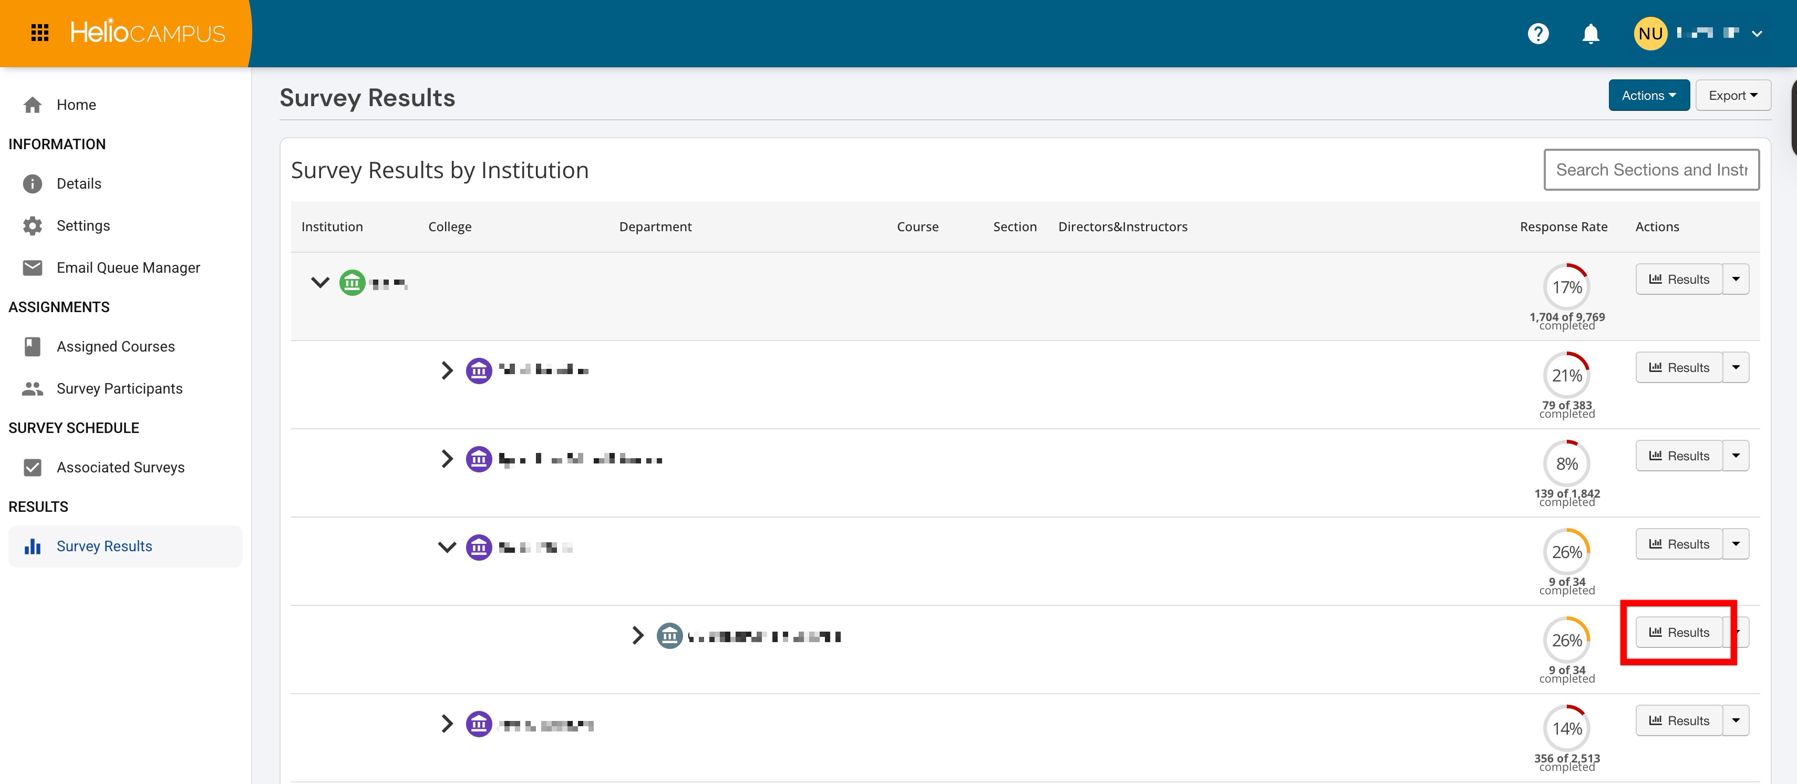Open dropdown arrow beside 17% row Results
The width and height of the screenshot is (1797, 784).
click(1736, 279)
